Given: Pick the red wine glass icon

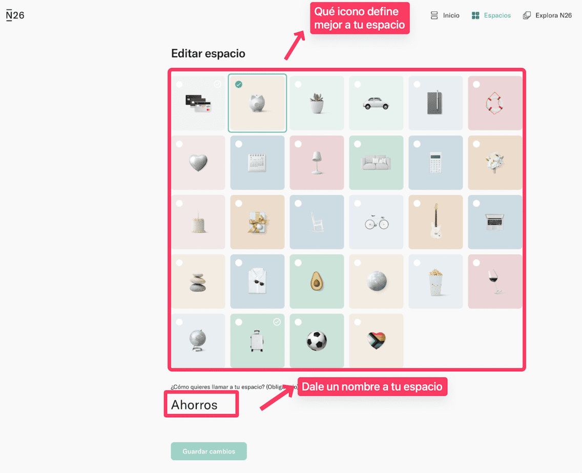Looking at the screenshot, I should (495, 281).
